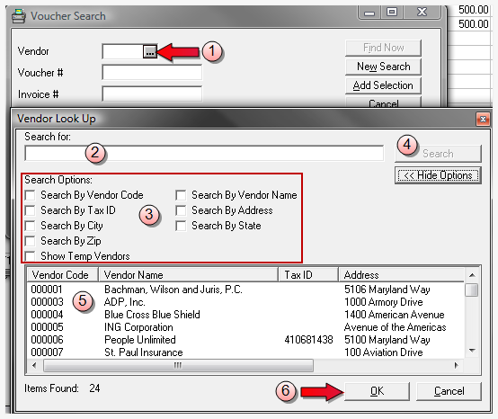Click vendor code 000006
The image size is (498, 419).
click(47, 340)
